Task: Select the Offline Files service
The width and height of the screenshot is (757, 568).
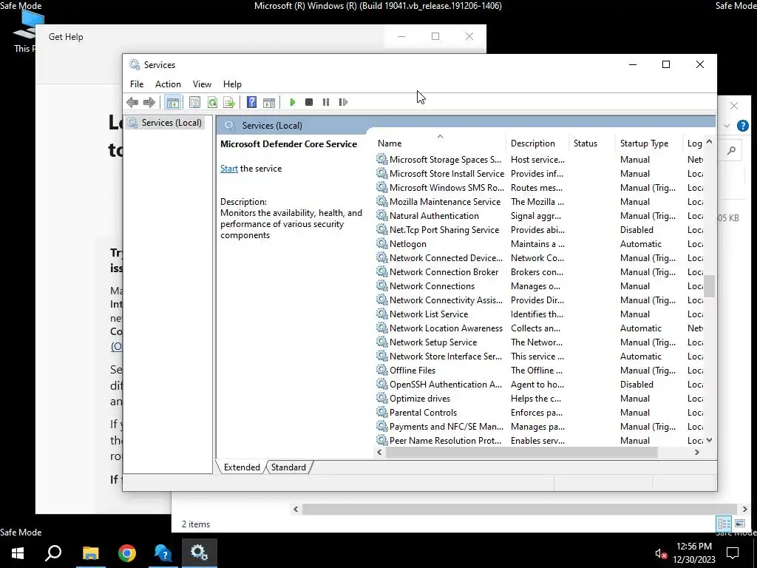Action: [x=539, y=370]
